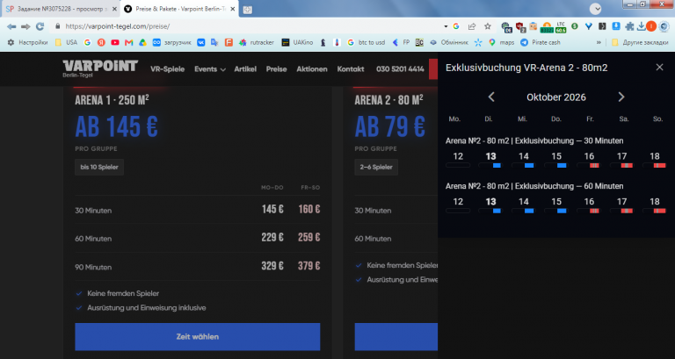Go back with the browser back arrow
The height and width of the screenshot is (359, 675).
[11, 26]
